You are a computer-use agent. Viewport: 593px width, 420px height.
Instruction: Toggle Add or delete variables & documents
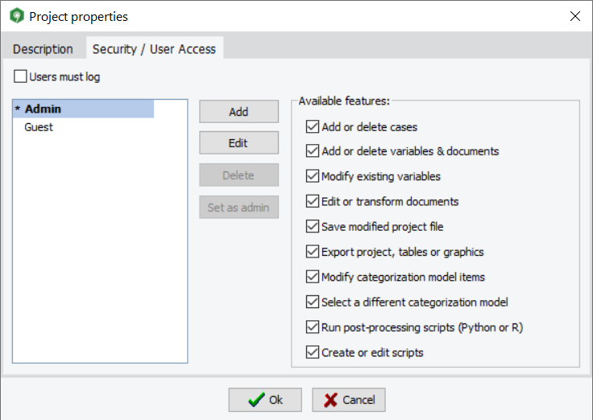[313, 151]
